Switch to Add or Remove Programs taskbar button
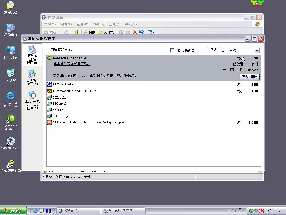This screenshot has width=286, height=215. point(123,211)
